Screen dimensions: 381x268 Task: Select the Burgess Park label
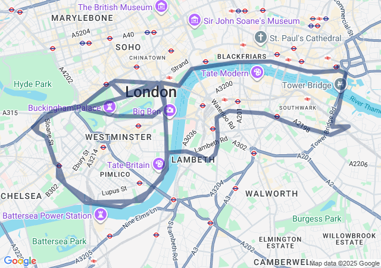point(317,219)
